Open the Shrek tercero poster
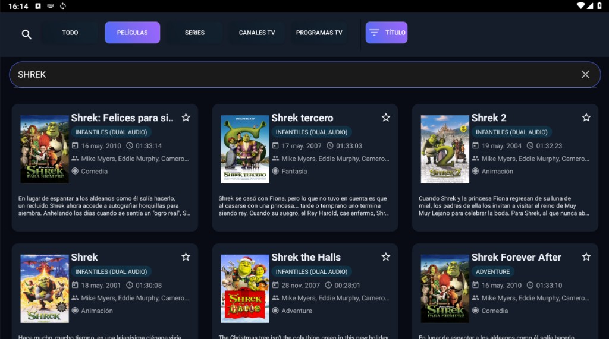This screenshot has height=339, width=609. coord(245,149)
